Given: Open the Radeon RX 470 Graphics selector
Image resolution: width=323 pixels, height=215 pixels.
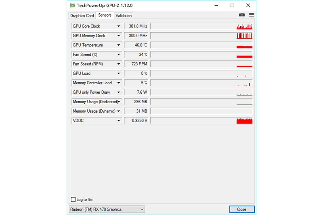Looking at the screenshot, I should pos(107,209).
